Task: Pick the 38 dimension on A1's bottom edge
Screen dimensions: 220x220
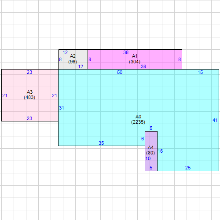Action: (x=143, y=66)
